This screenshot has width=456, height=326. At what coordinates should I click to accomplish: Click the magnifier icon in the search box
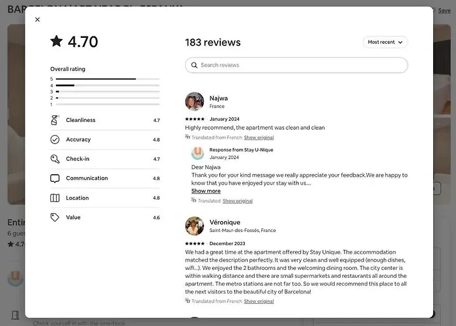click(x=194, y=65)
